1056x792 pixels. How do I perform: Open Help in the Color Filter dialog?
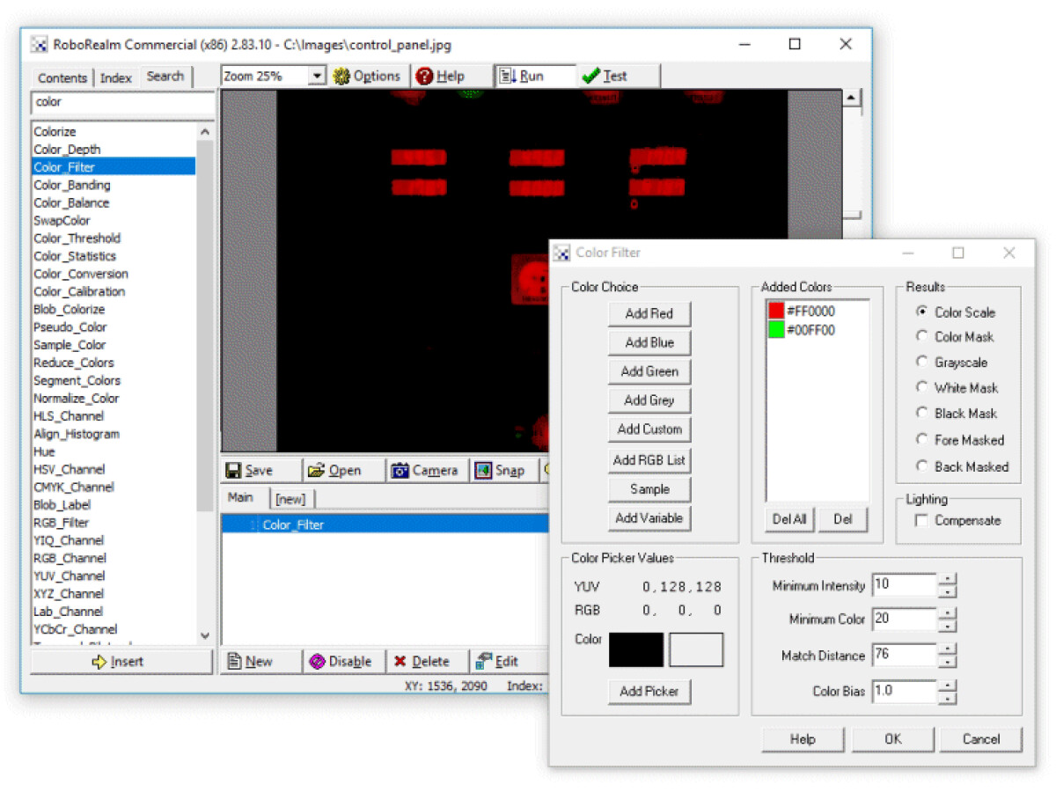(x=803, y=740)
